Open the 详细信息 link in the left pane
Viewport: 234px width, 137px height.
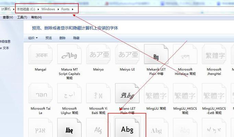point(5,41)
